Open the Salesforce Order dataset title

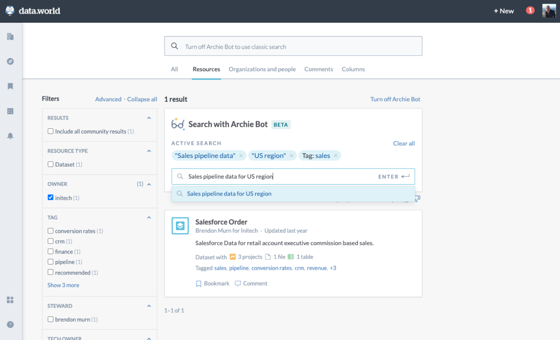tap(221, 222)
